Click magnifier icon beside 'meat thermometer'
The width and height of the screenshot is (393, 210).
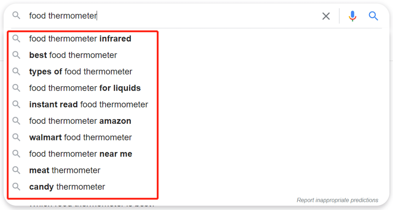pos(16,170)
